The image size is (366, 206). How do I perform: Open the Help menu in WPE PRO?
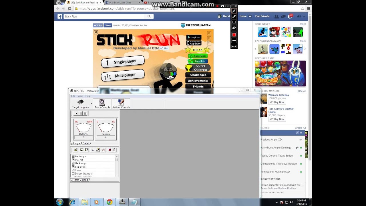[x=88, y=96]
